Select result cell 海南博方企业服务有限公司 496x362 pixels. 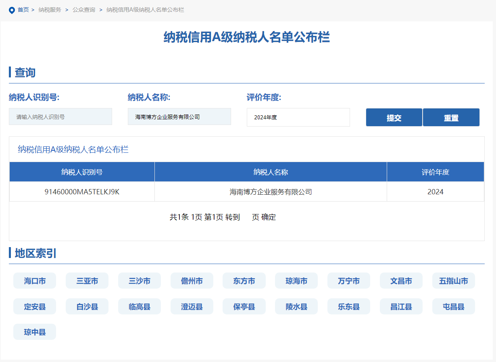[x=271, y=192]
